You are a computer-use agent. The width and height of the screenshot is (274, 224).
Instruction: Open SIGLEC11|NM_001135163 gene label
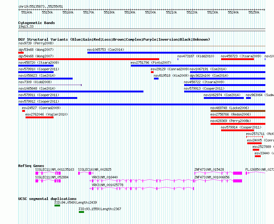coord(54,169)
